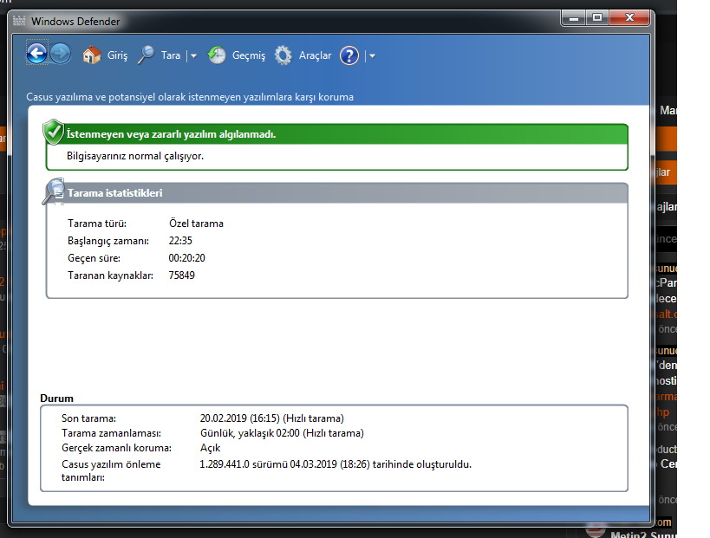710x538 pixels.
Task: Expand the Tara scan options dropdown arrow
Action: tap(193, 55)
